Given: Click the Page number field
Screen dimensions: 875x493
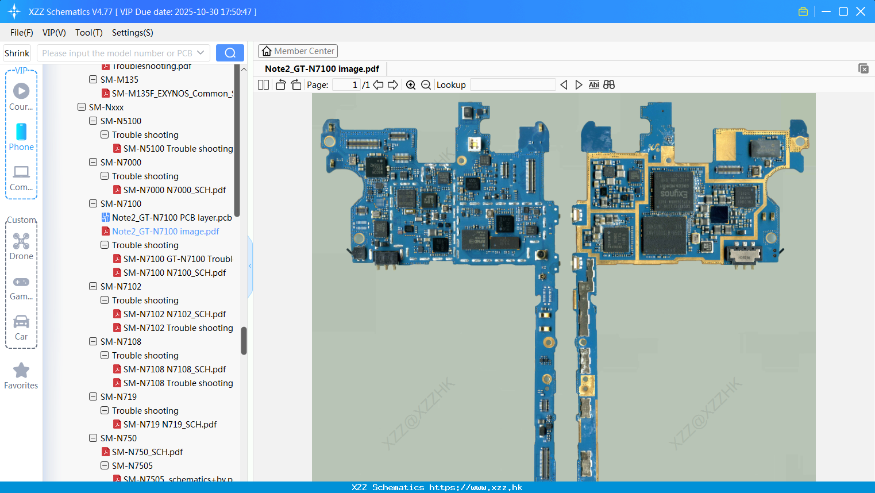Looking at the screenshot, I should (346, 85).
